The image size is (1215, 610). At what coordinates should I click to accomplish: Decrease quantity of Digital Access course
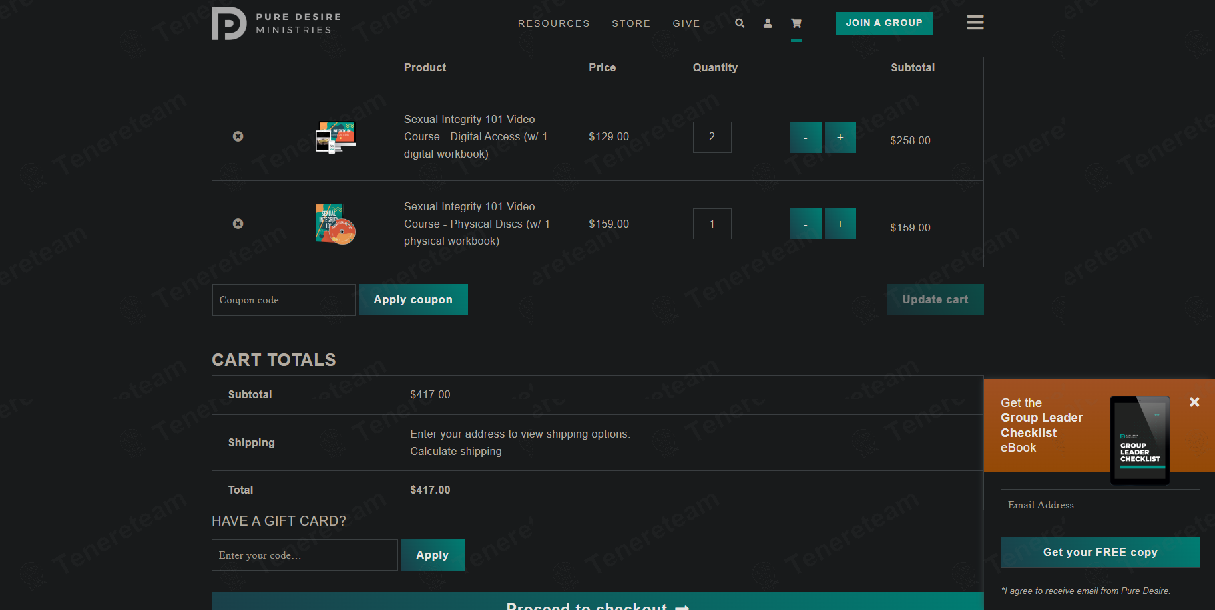806,137
